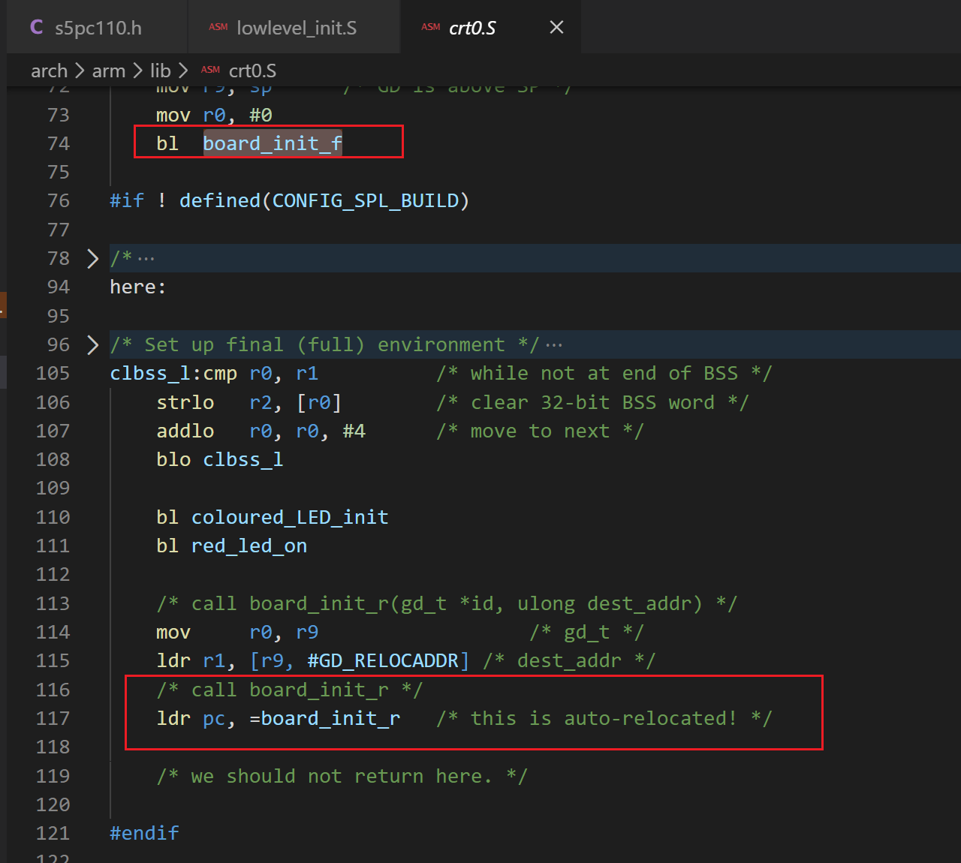This screenshot has height=863, width=961.
Task: Switch to the s5pc110.h tab
Action: (98, 28)
